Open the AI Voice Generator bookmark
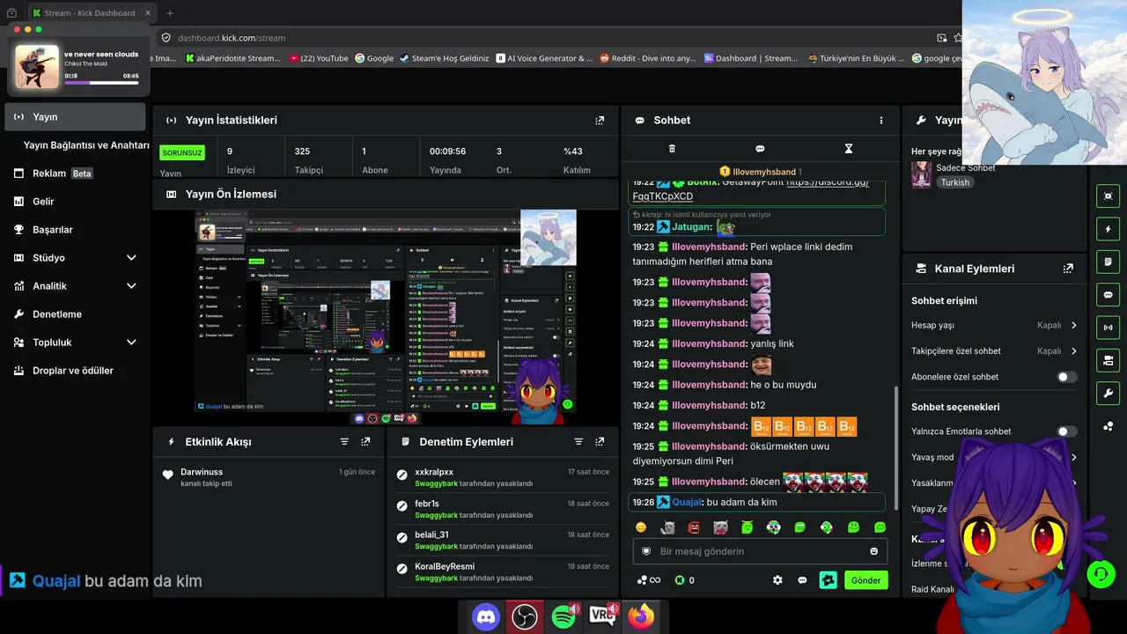 coord(544,58)
